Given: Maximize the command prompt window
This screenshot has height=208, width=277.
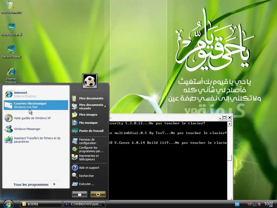Looking at the screenshot, I should 225,118.
